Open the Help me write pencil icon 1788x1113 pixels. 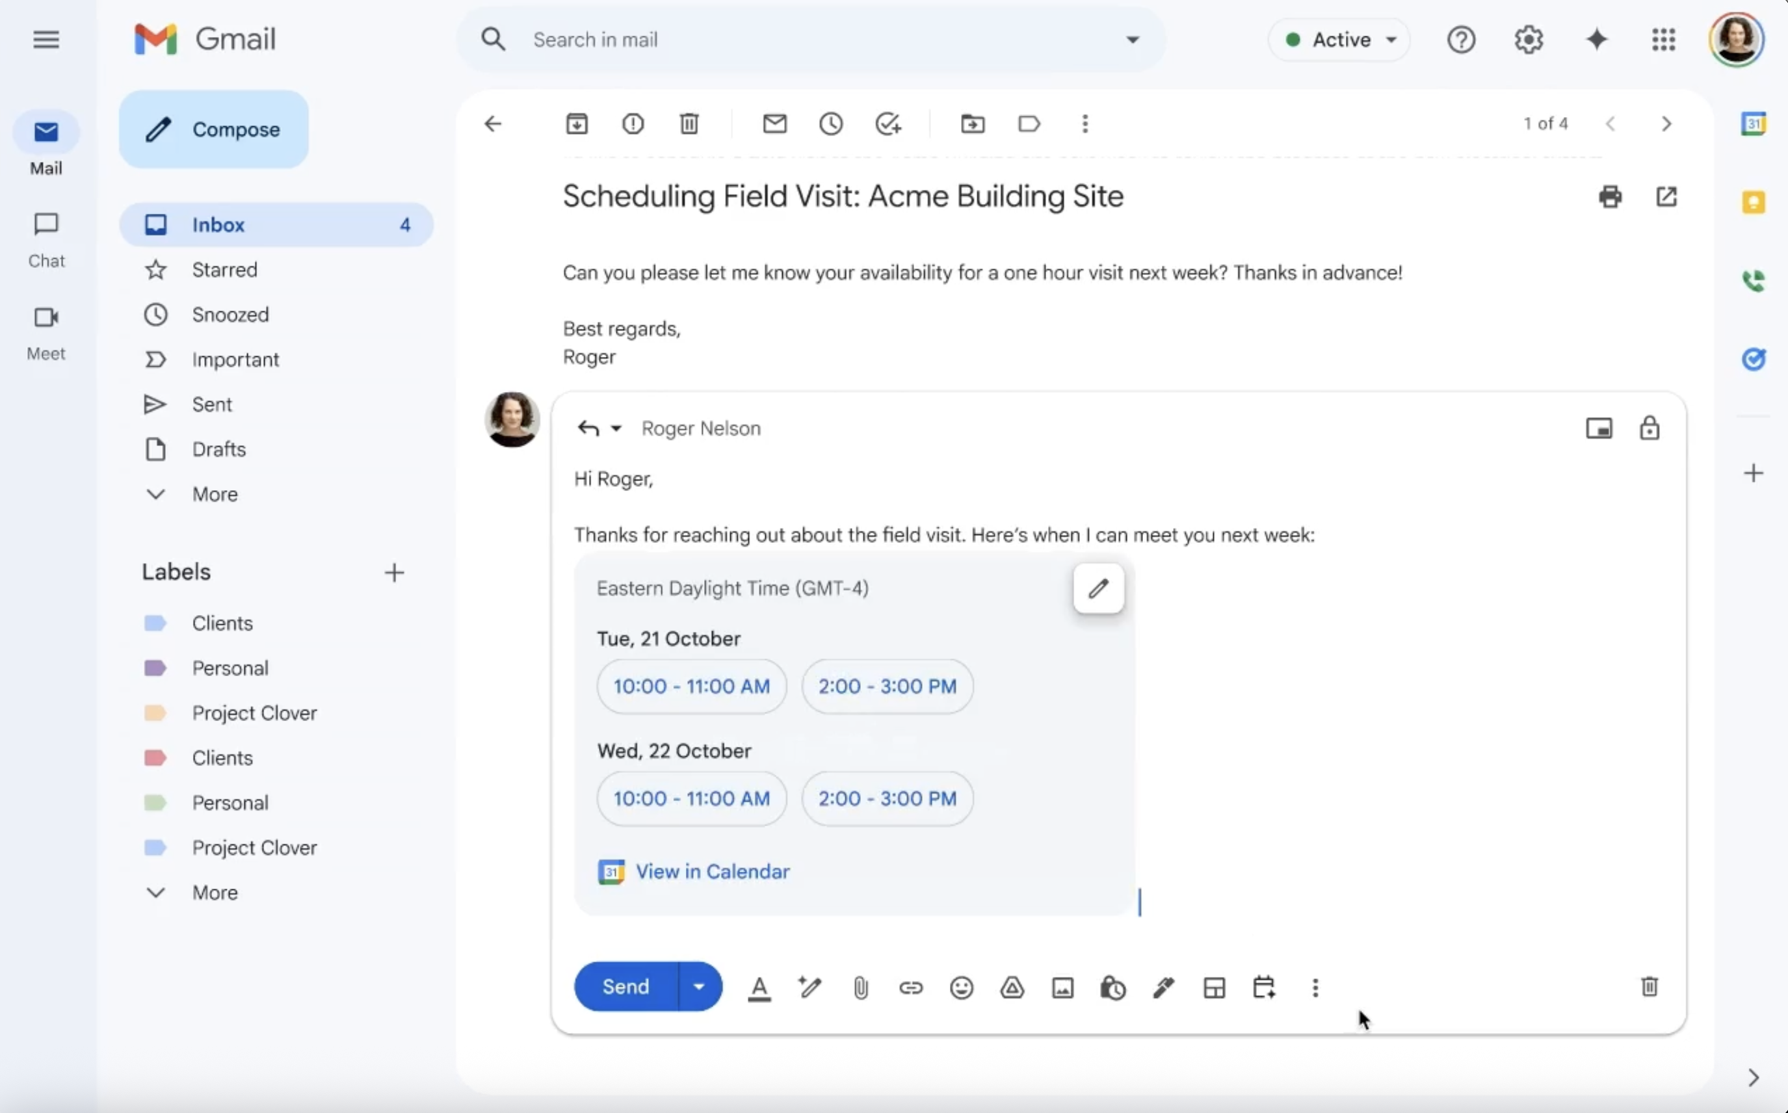tap(809, 987)
